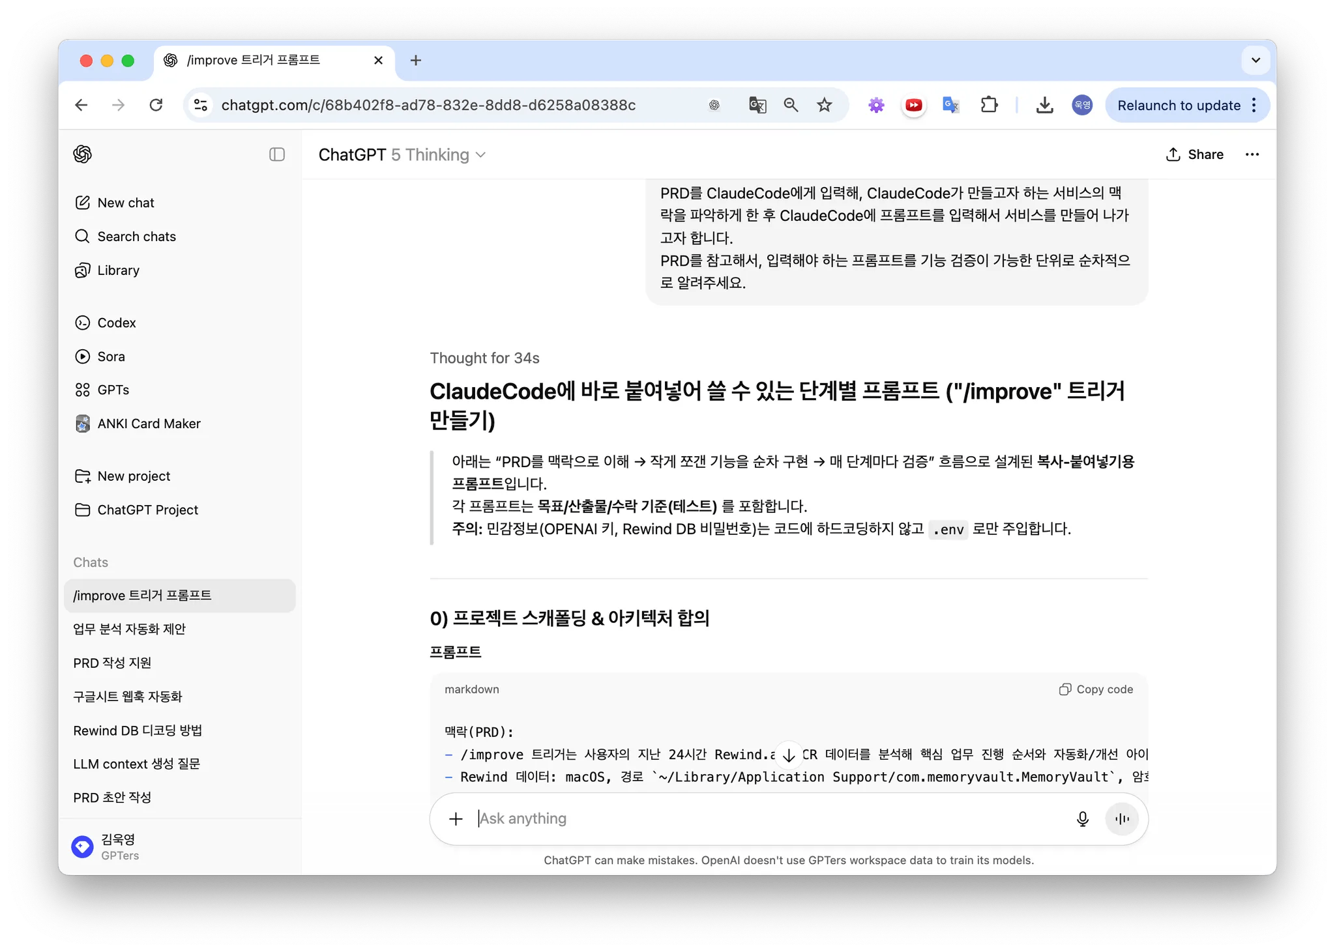Close the '/improve 트리거 프롬프트' tab
This screenshot has width=1335, height=952.
coord(378,61)
